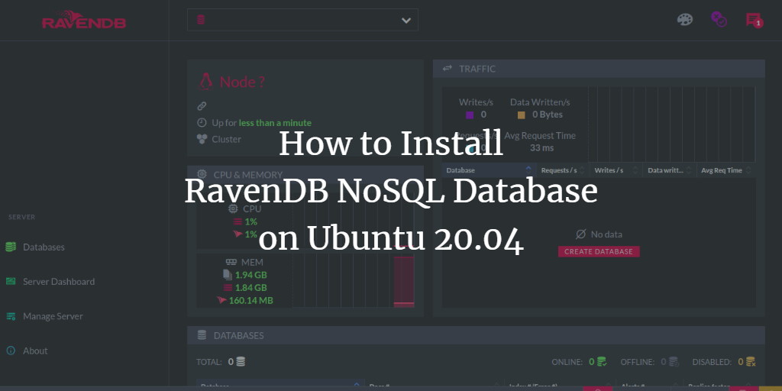Viewport: 782px width, 391px height.
Task: Click the swap-arrows icon in the TRAFFIC header
Action: pos(448,68)
